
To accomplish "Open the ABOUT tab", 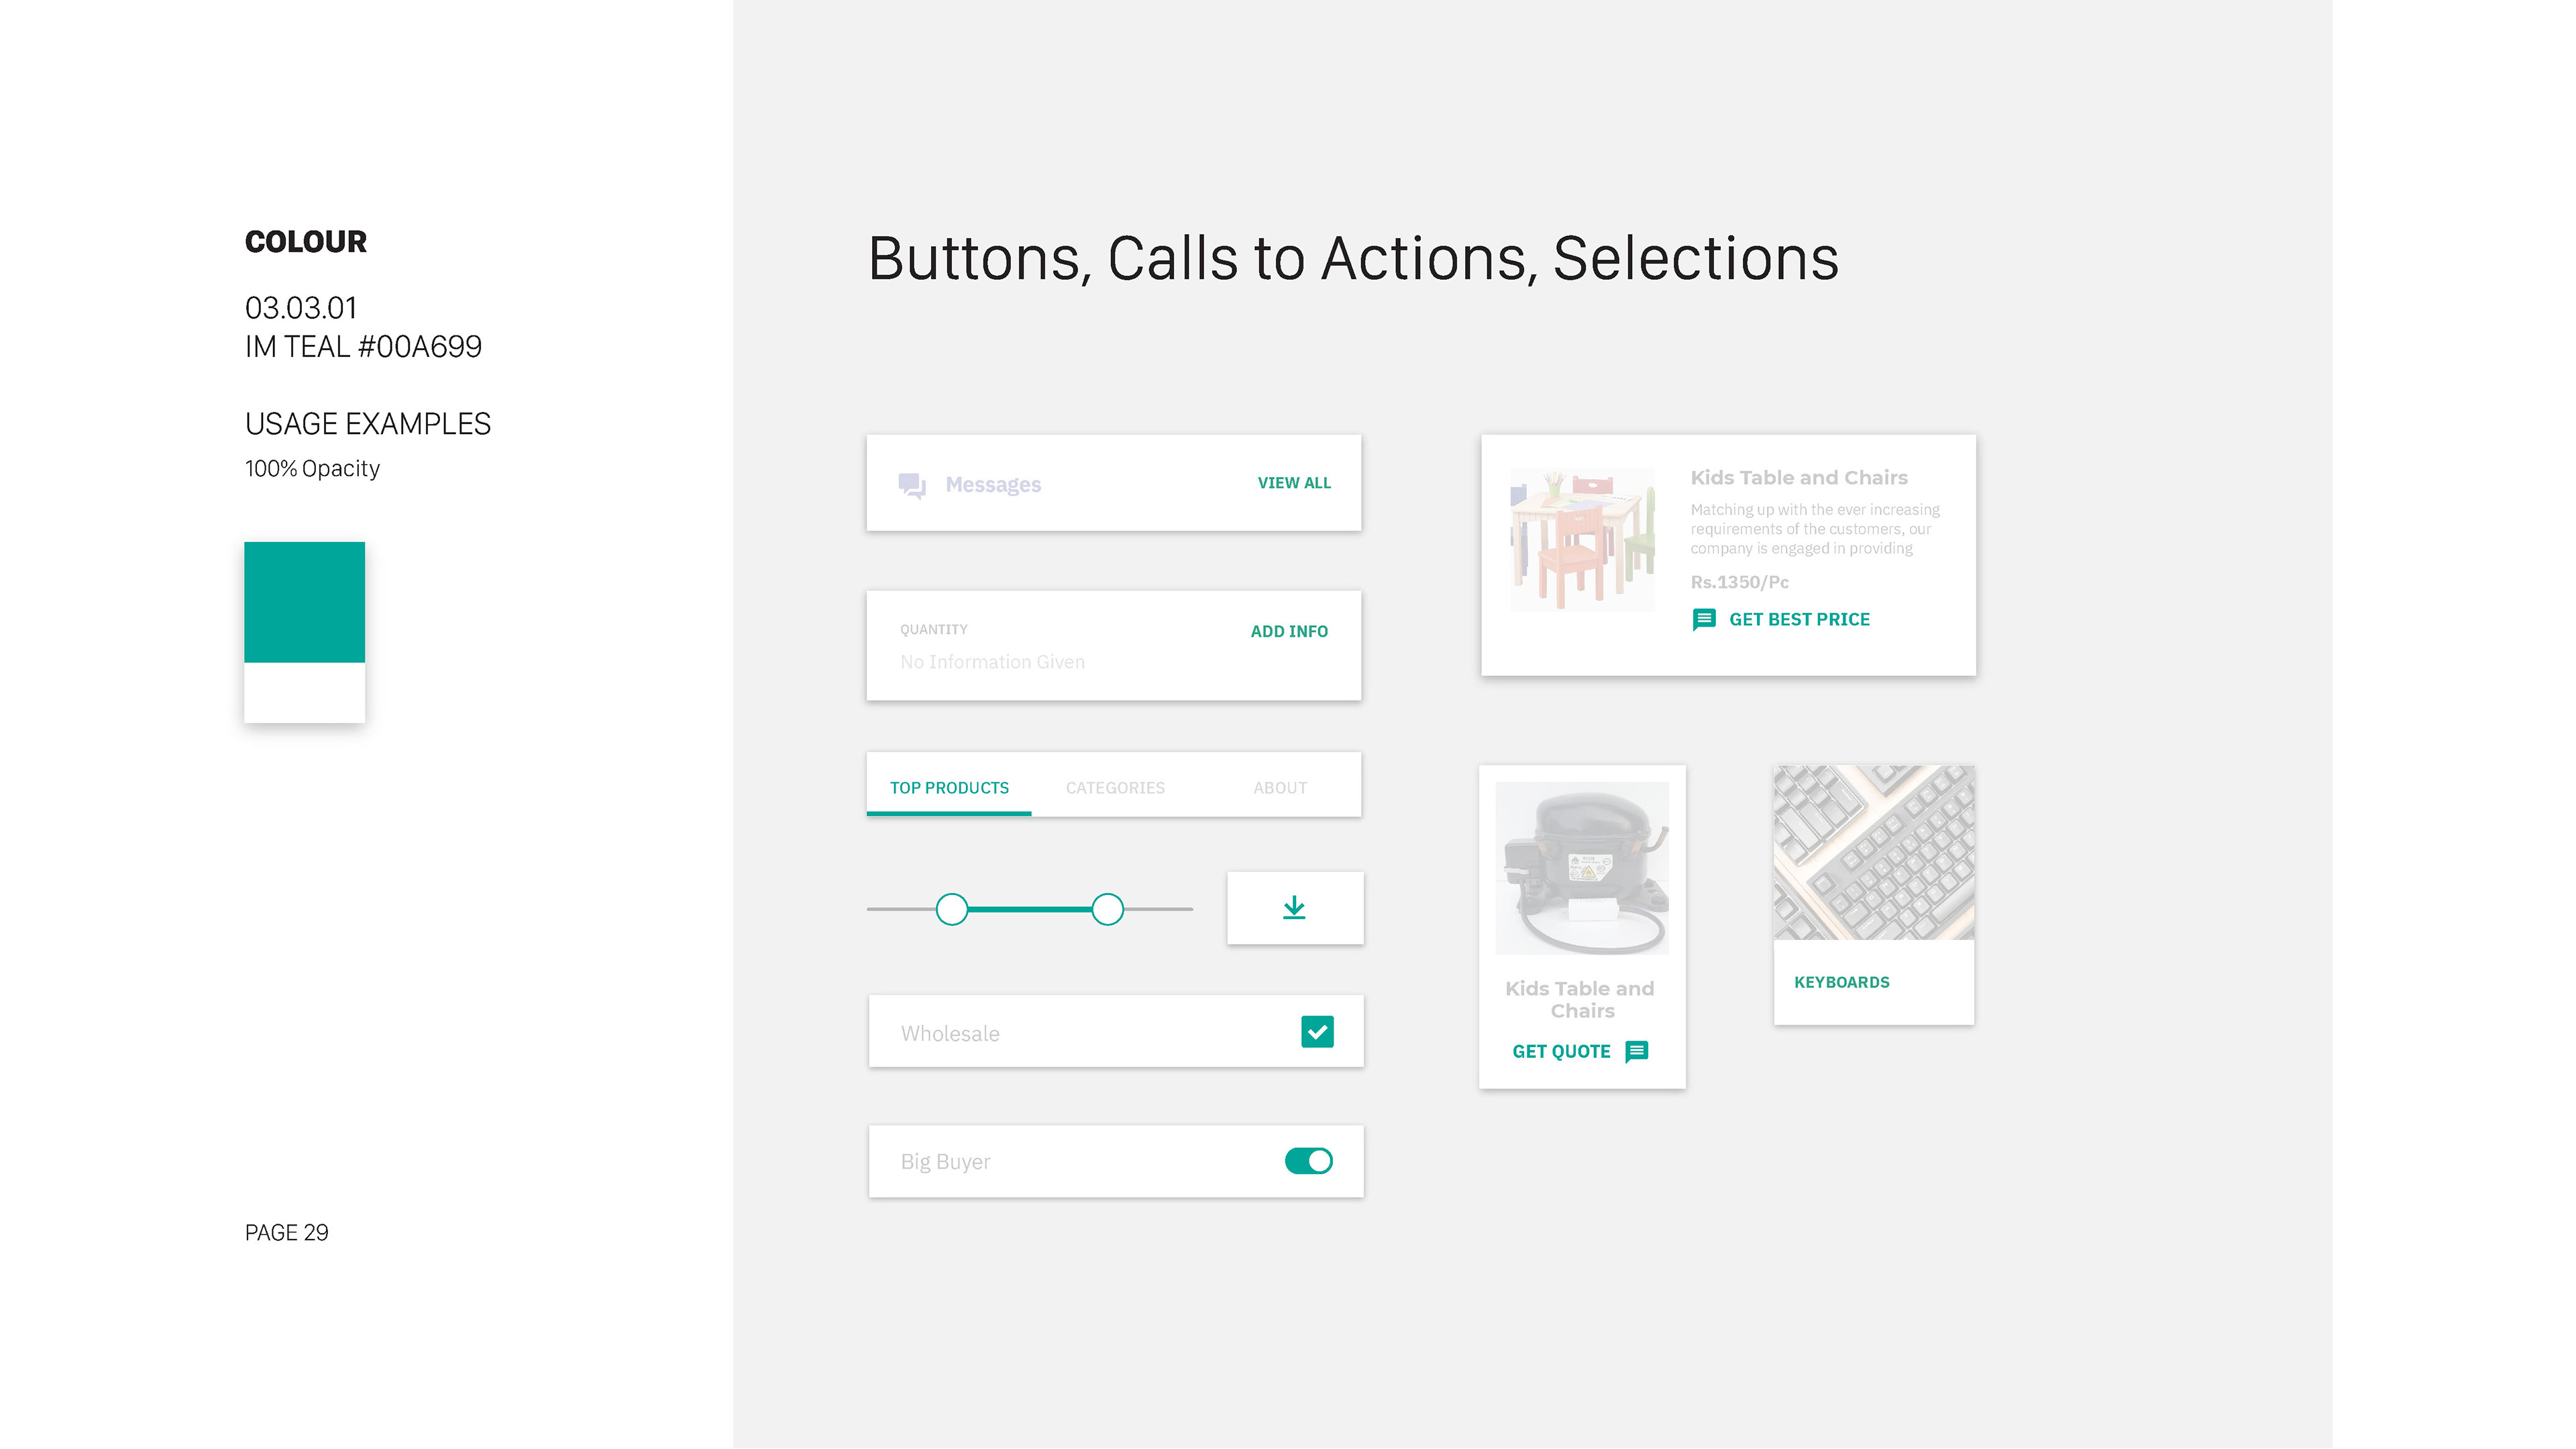I will [x=1280, y=787].
